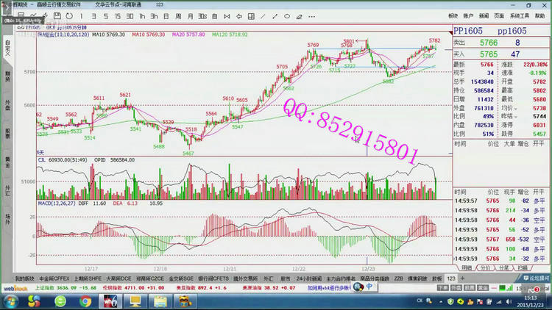This screenshot has height=310, width=552.
Task: Open the 系统工具 menu
Action: (520, 15)
